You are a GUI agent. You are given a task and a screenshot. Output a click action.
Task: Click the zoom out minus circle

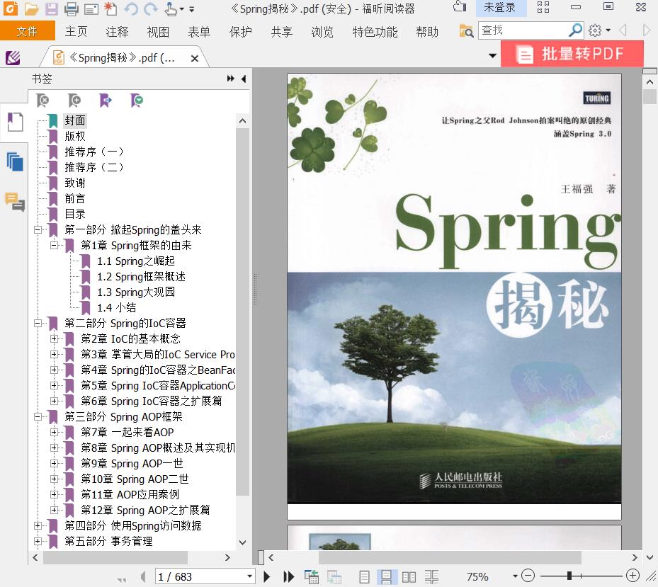click(x=528, y=575)
